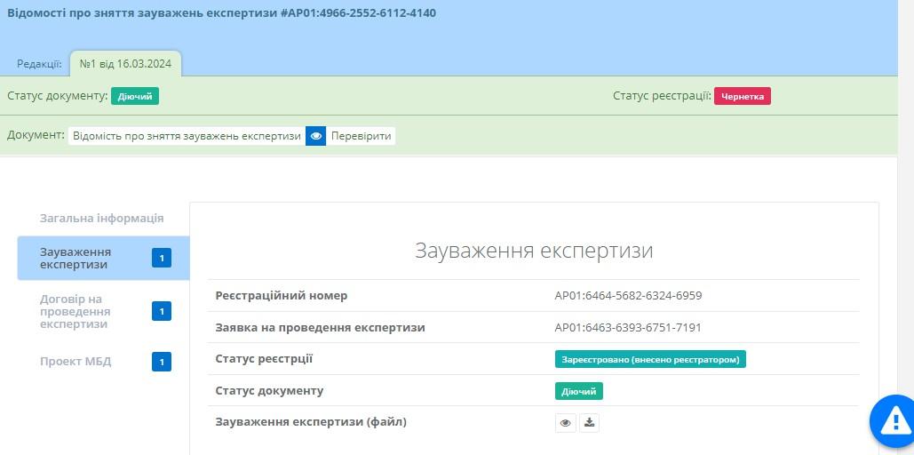Click the count badge beside Проект МБД
This screenshot has height=455, width=914.
[x=161, y=362]
